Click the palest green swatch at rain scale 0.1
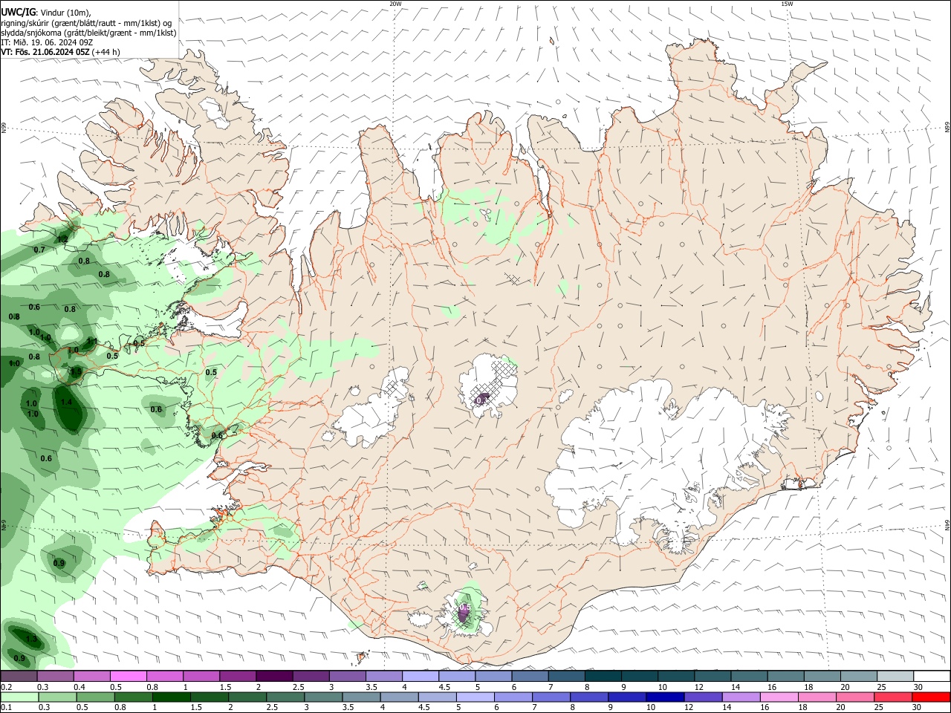 (19, 697)
